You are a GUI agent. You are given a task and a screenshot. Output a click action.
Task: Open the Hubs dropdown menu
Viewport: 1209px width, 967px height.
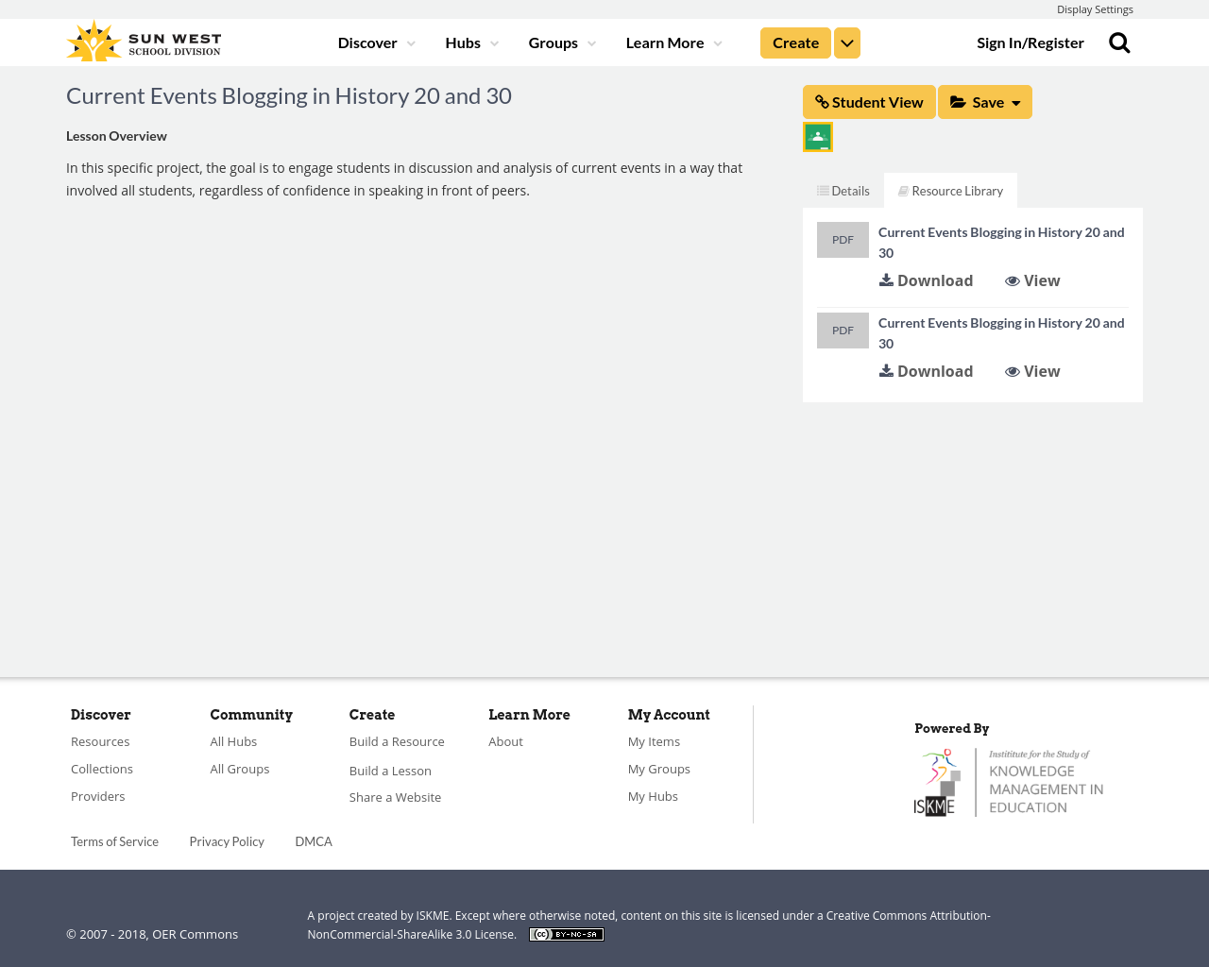coord(471,43)
